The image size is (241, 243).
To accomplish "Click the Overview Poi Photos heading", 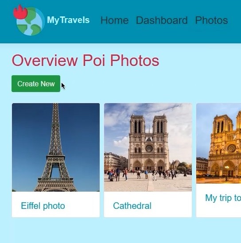I will [86, 60].
